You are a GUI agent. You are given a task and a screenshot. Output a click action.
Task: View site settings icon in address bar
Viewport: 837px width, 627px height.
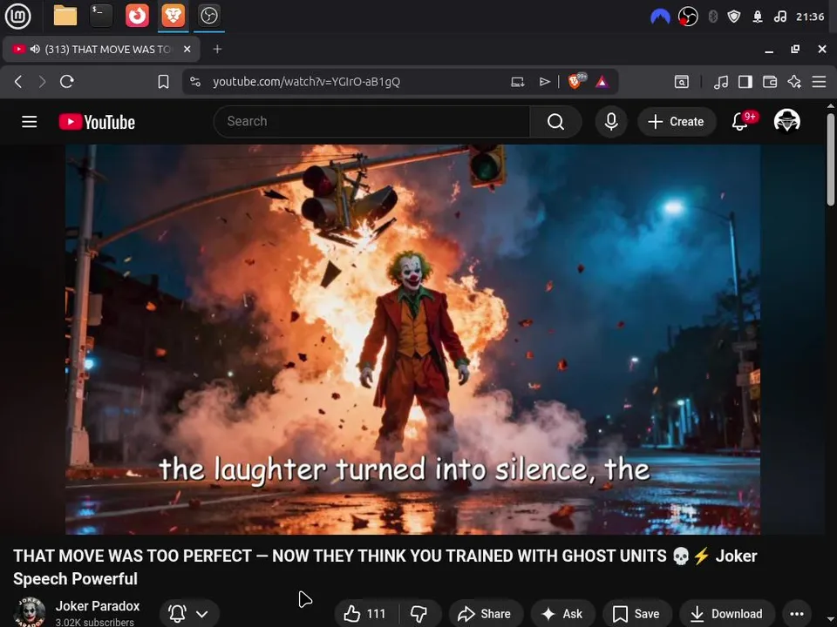pos(195,82)
